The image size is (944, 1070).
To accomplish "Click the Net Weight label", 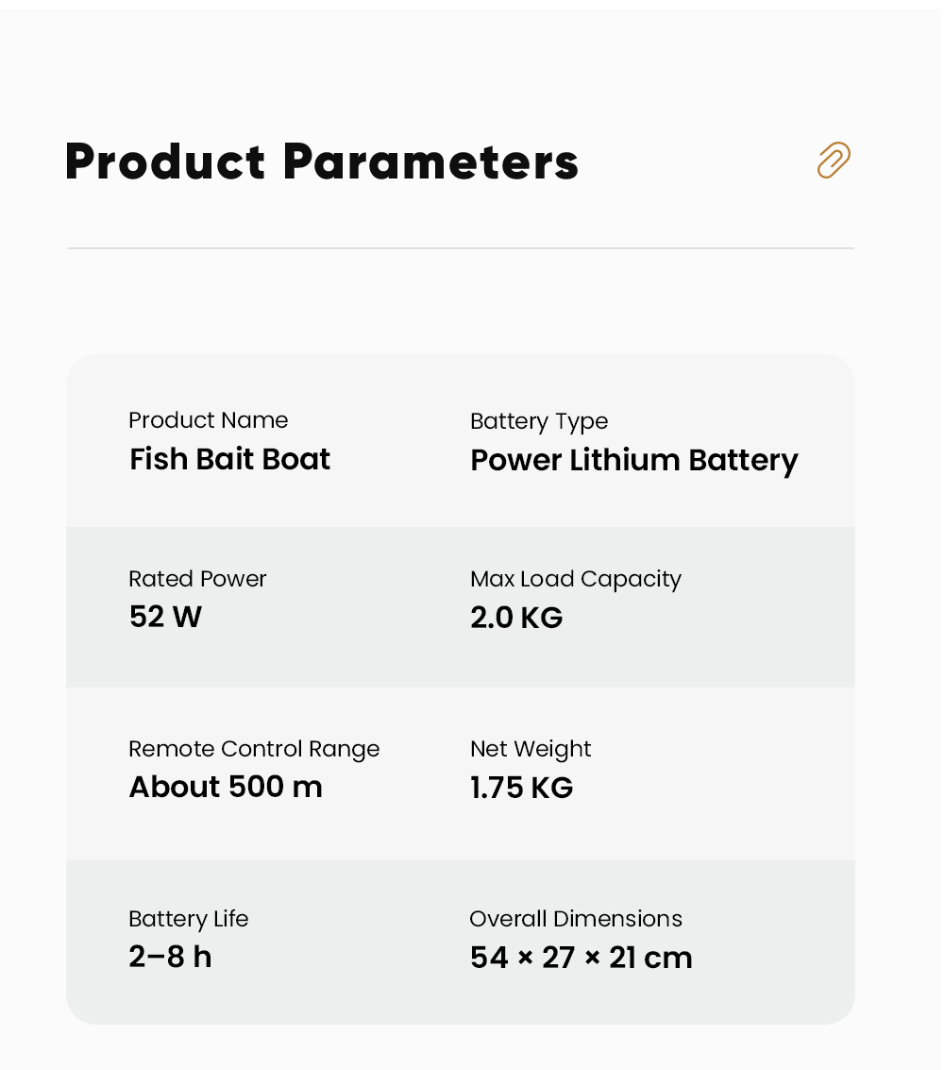I will pos(531,749).
